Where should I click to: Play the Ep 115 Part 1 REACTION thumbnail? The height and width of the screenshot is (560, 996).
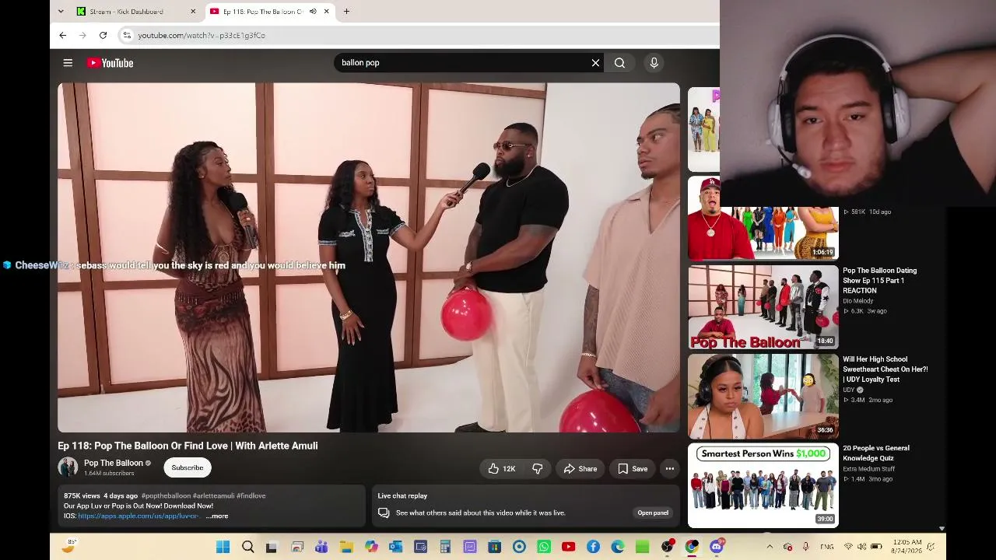pyautogui.click(x=763, y=307)
